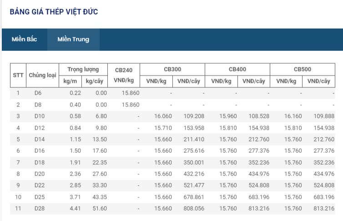Select the CB500 group header
This screenshot has height=221, width=343.
coord(303,70)
